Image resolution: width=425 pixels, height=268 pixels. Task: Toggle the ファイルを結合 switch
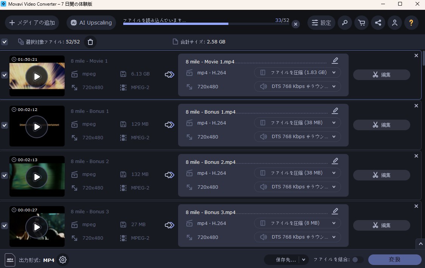click(x=357, y=260)
